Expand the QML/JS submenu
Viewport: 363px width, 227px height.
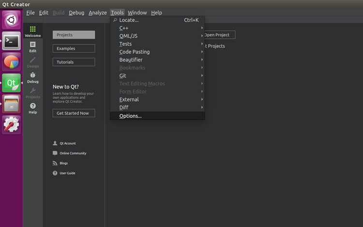157,36
